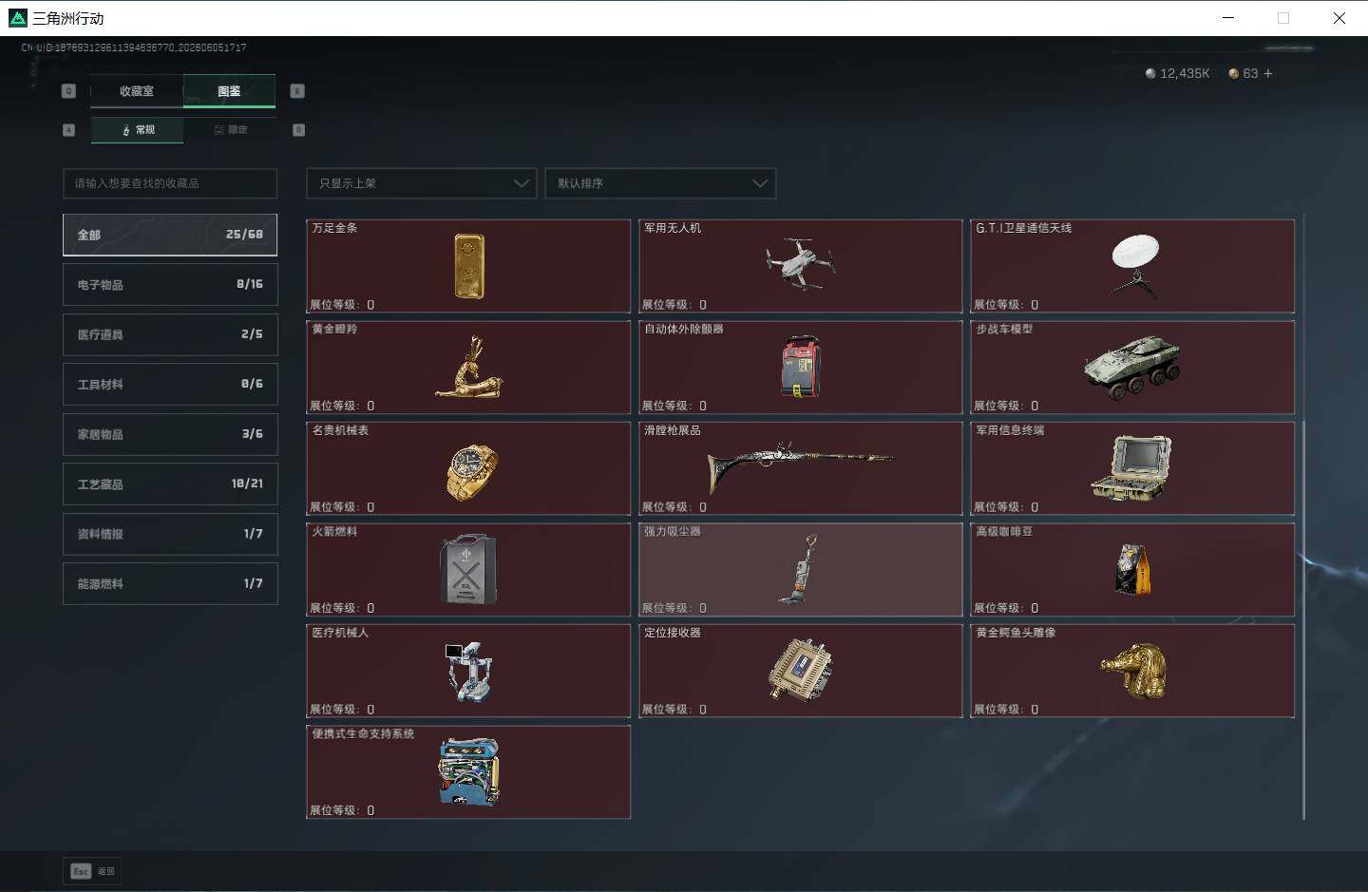Select the rocket fuel canister image
The image size is (1368, 892).
pyautogui.click(x=468, y=569)
